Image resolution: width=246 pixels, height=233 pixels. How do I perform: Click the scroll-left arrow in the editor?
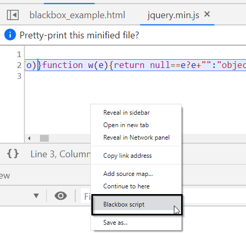29,138
